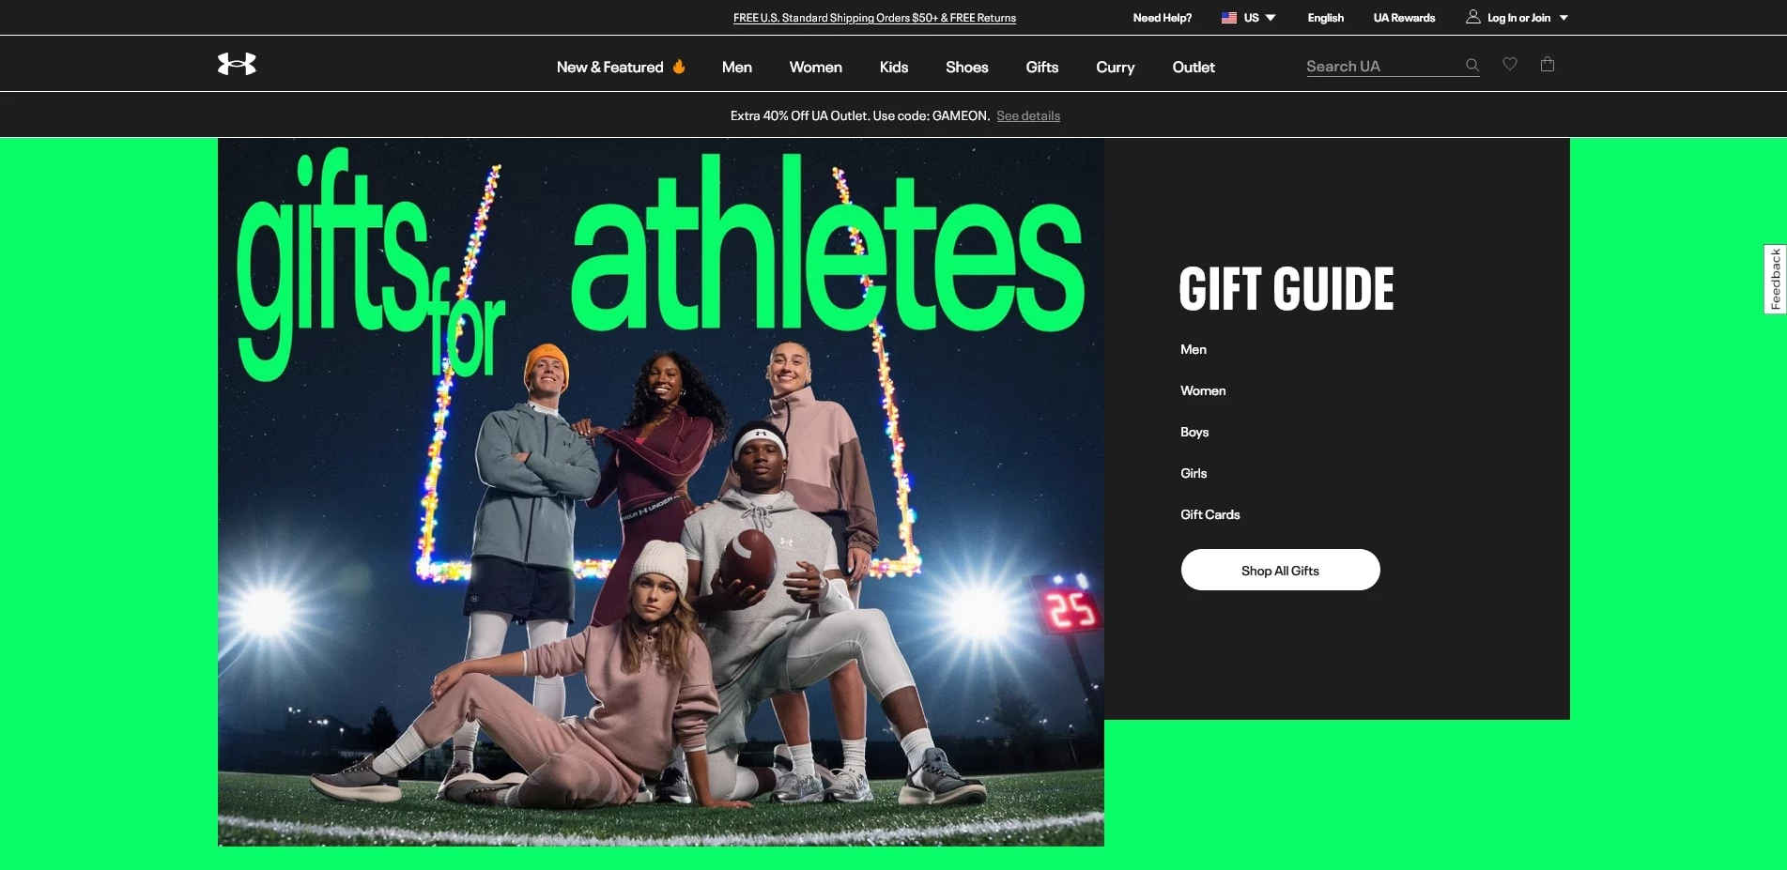Open the Shoes navigation menu
The height and width of the screenshot is (870, 1787).
click(966, 68)
